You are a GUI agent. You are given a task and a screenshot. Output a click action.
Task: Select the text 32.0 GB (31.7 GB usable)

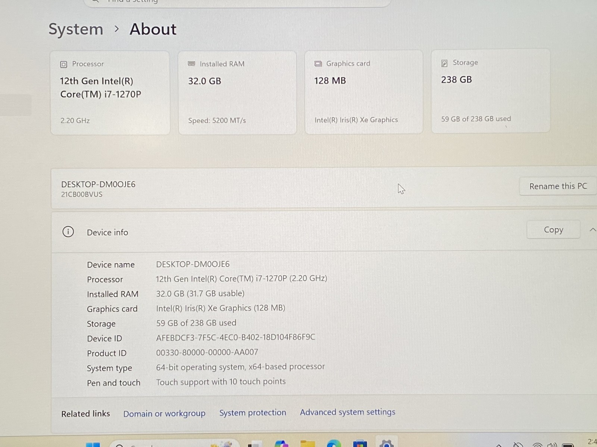[200, 294]
